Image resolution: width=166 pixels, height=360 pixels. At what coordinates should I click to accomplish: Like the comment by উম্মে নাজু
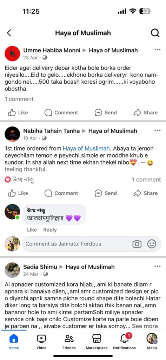click(32, 230)
